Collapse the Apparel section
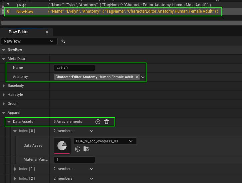 [x=4, y=113]
